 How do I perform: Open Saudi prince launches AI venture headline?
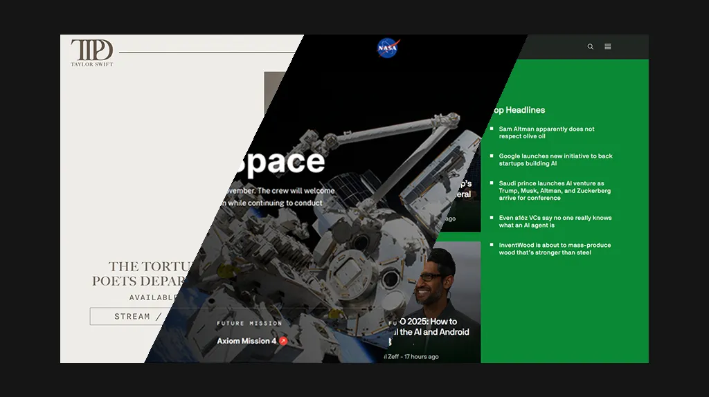[555, 191]
